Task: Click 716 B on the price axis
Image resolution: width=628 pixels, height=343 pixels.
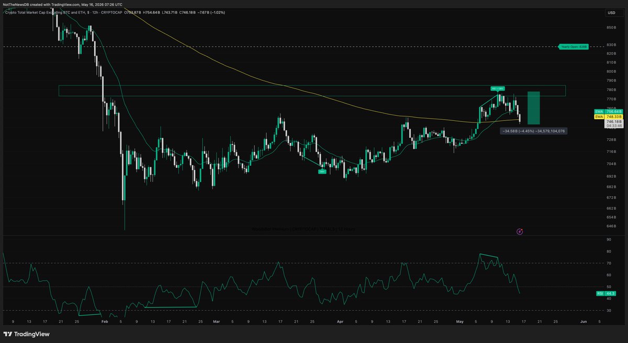Action: point(611,152)
